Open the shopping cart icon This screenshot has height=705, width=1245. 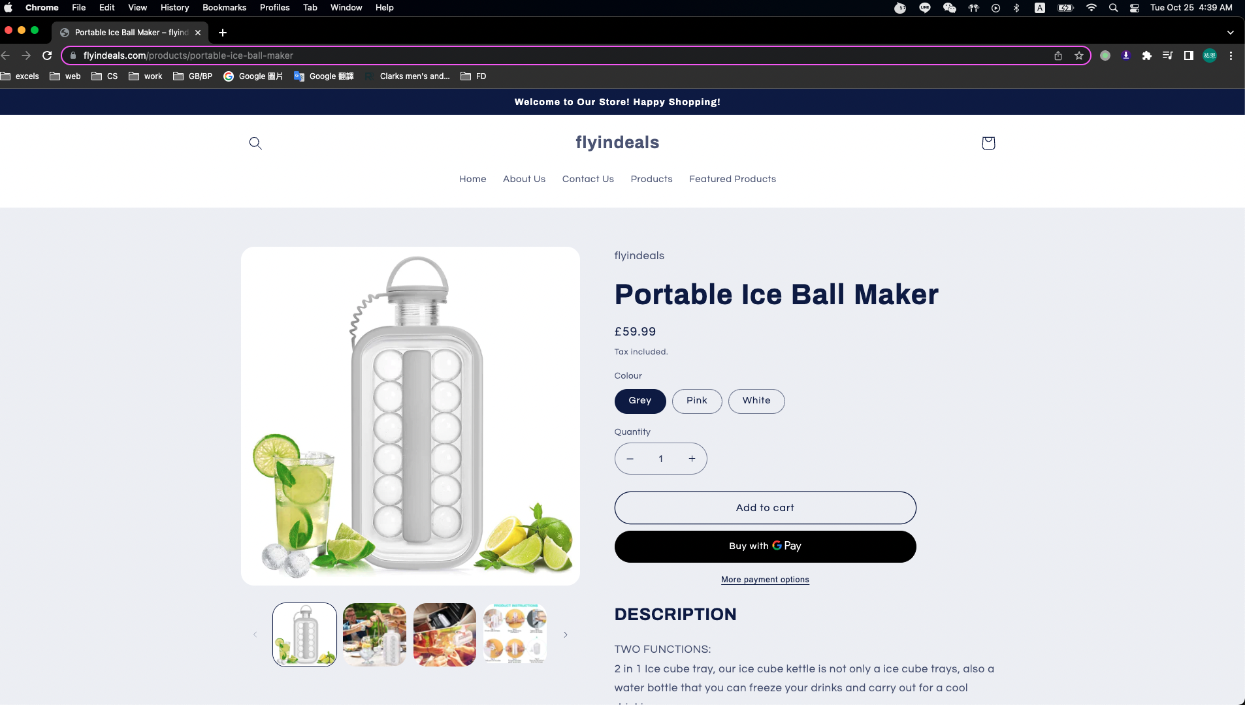click(988, 143)
